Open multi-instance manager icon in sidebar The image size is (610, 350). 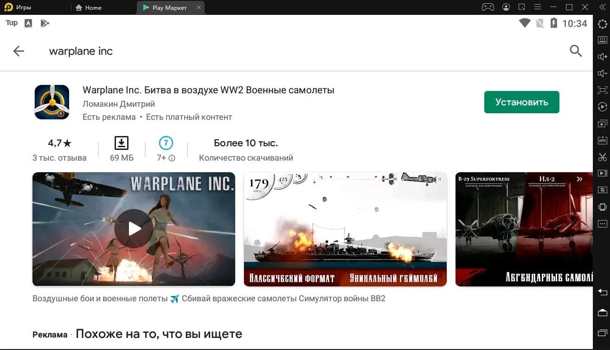click(602, 123)
